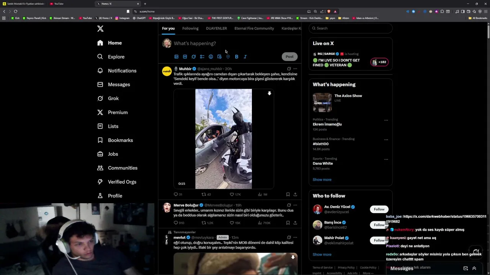Switch to the Following tab
Screen dimensions: 490x275
pyautogui.click(x=190, y=28)
